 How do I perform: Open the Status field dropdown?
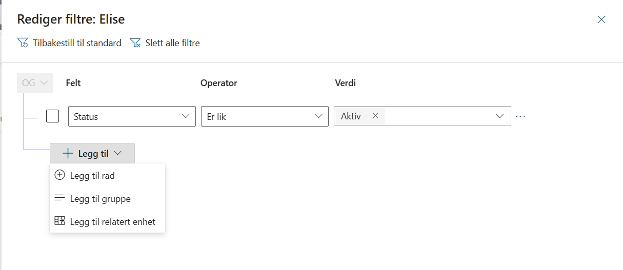click(x=132, y=116)
